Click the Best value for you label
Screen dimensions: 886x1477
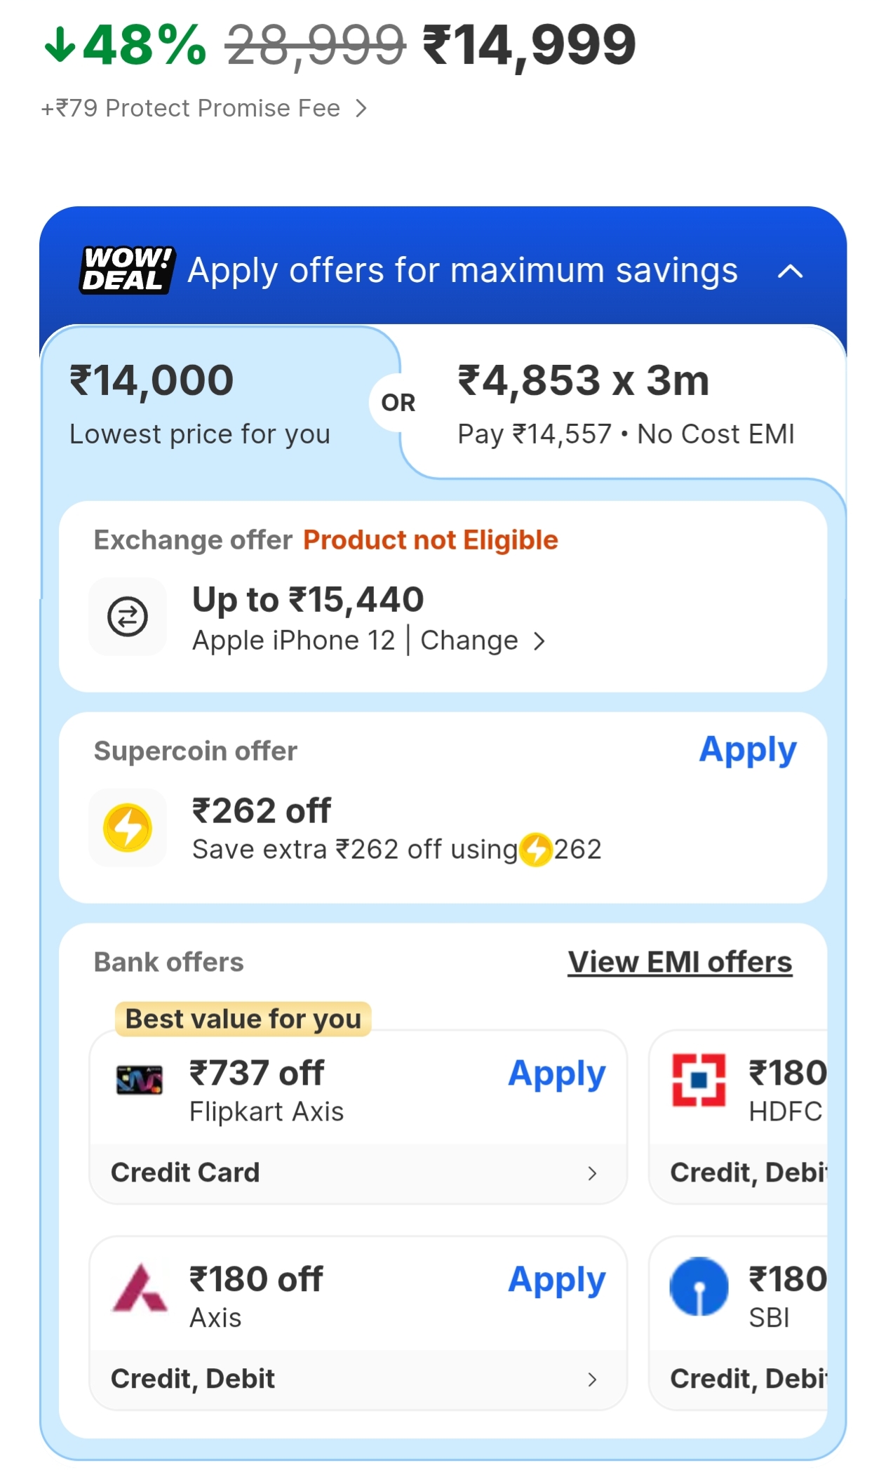[243, 1019]
